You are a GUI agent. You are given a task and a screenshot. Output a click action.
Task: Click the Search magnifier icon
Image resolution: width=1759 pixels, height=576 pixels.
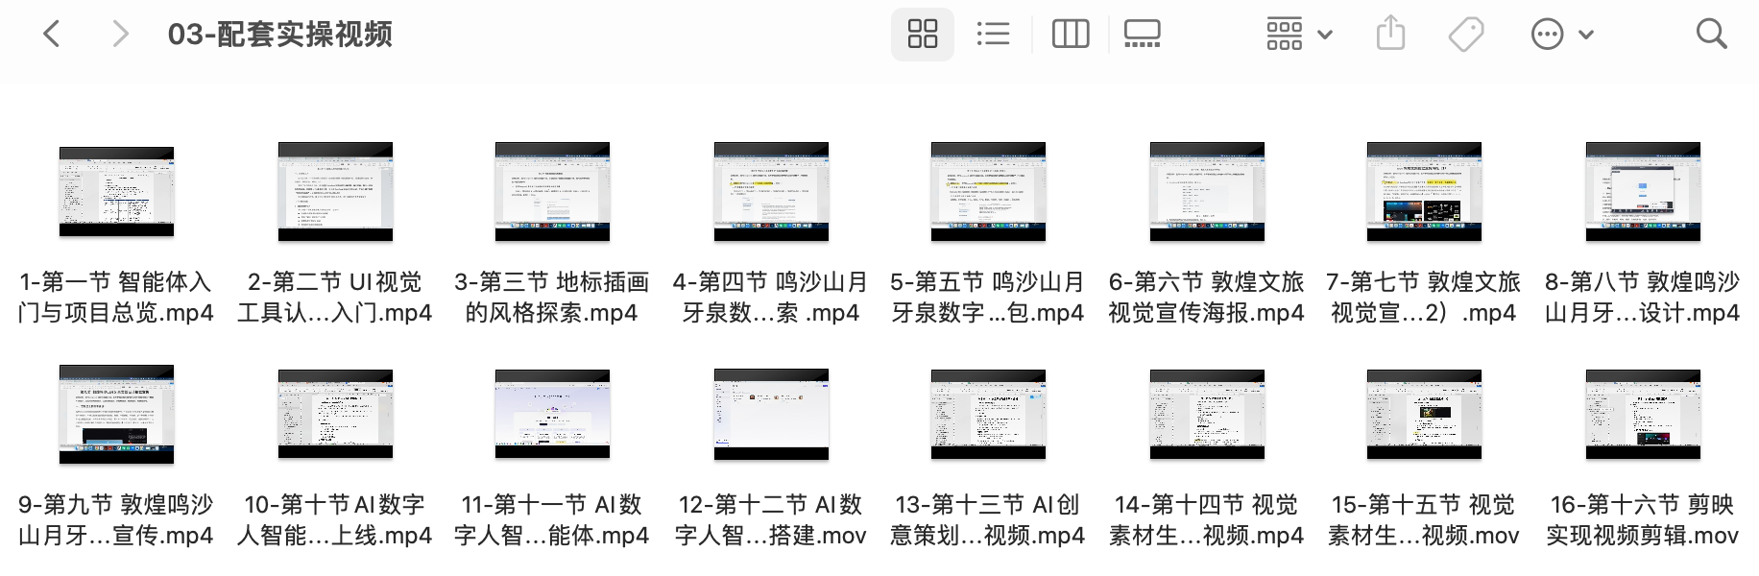1711,35
